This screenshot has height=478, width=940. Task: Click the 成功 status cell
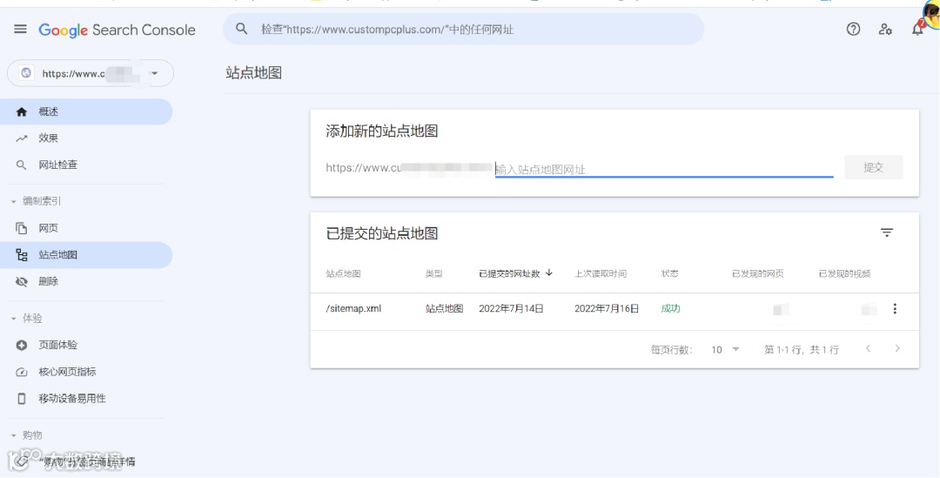670,309
